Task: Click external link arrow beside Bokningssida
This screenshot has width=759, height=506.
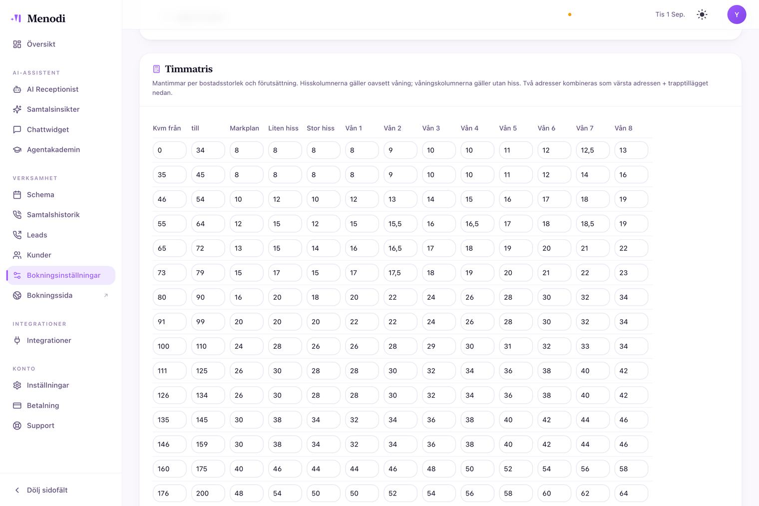Action: pyautogui.click(x=106, y=296)
